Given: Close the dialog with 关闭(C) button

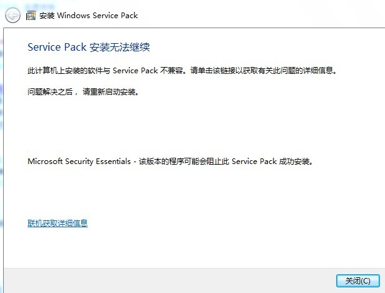Looking at the screenshot, I should pos(357,280).
